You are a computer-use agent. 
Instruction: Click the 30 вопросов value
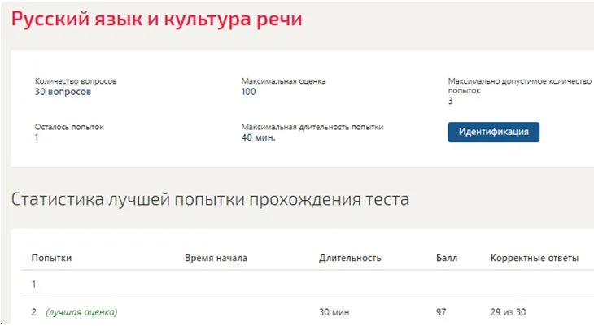[63, 92]
